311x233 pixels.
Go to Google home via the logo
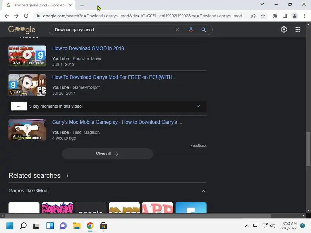22,30
